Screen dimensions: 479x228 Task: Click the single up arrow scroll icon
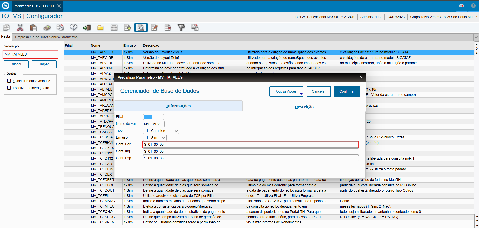[477, 53]
